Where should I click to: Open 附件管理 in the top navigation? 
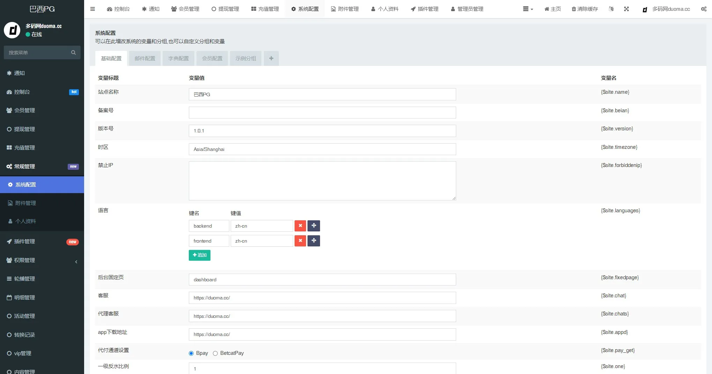pos(344,9)
